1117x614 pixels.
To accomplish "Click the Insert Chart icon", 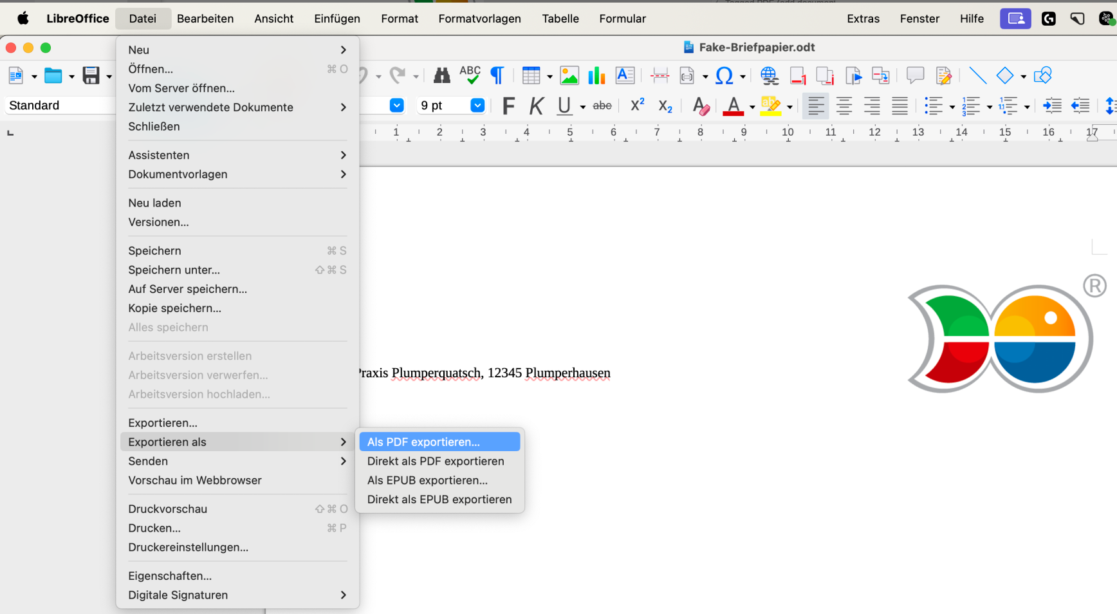I will [596, 76].
